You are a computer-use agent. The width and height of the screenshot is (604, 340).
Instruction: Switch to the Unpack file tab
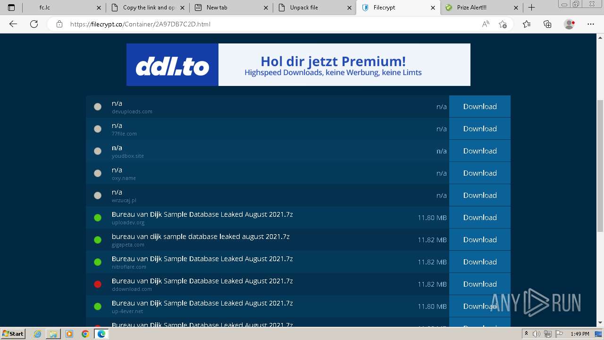tap(314, 8)
